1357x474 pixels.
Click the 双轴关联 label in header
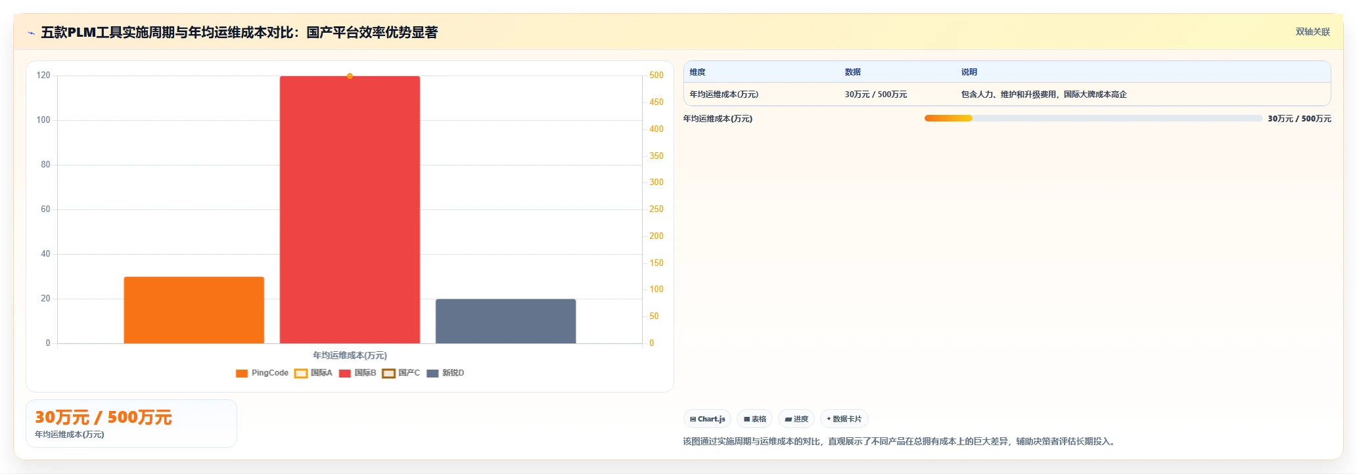point(1312,32)
